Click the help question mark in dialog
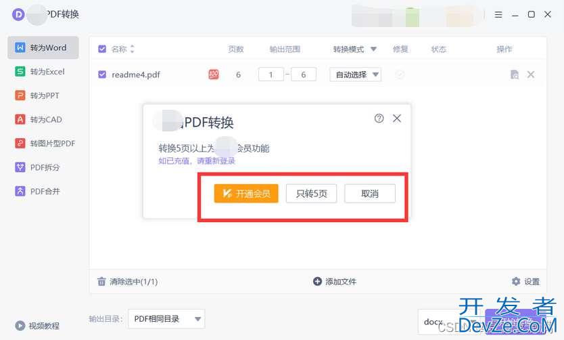The height and width of the screenshot is (340, 564). pyautogui.click(x=379, y=118)
